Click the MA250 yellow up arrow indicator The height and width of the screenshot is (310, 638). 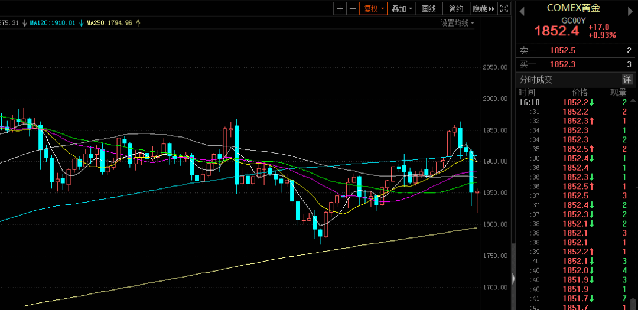point(138,23)
